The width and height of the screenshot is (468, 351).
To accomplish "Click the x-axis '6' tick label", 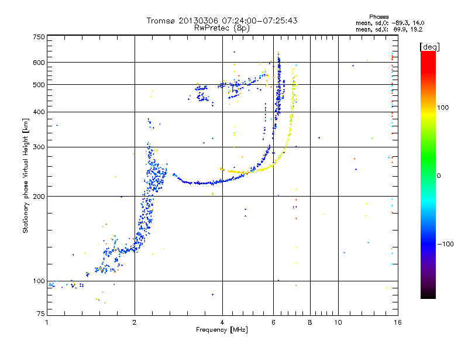I will coord(273,322).
